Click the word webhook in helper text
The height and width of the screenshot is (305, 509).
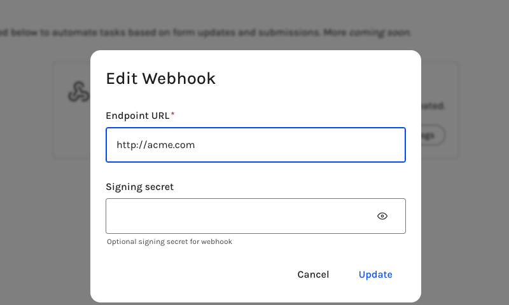pos(216,242)
